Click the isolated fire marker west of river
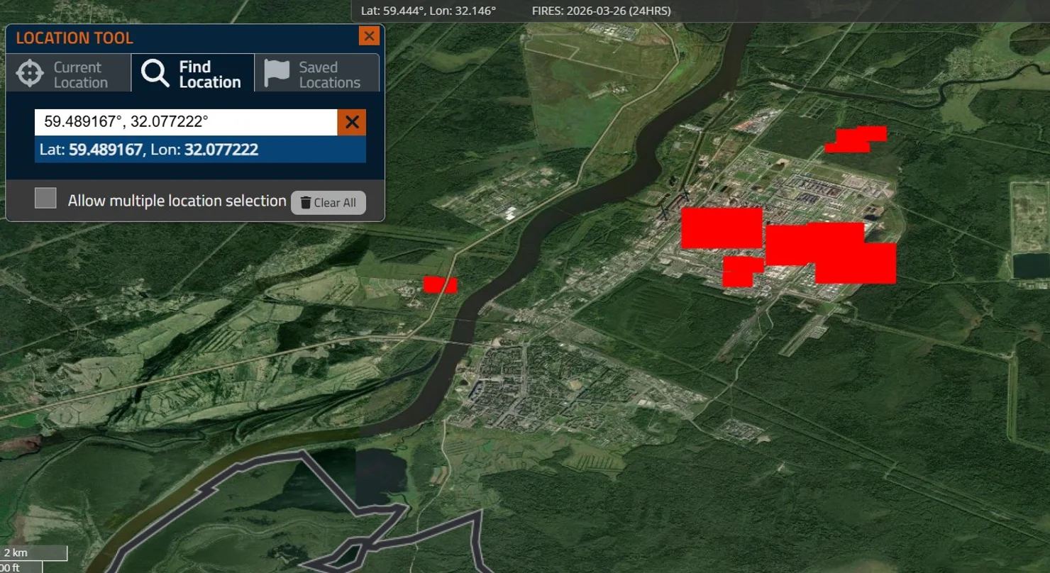 [440, 284]
